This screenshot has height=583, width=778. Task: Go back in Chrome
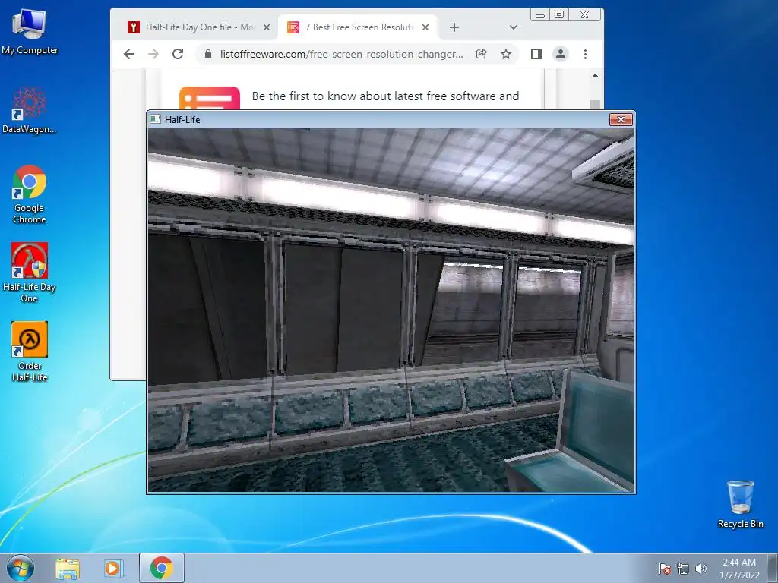pyautogui.click(x=129, y=54)
